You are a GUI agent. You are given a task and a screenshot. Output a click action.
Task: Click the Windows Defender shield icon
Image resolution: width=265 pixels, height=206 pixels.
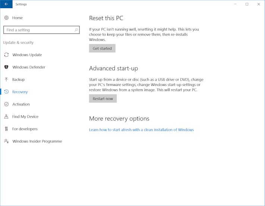(6, 67)
